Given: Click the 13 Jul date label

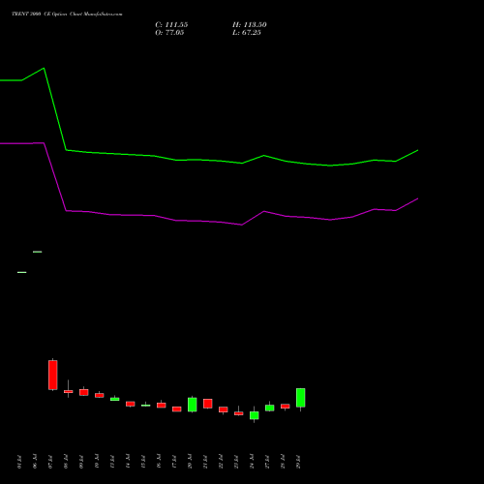Looking at the screenshot, I should point(112,462).
